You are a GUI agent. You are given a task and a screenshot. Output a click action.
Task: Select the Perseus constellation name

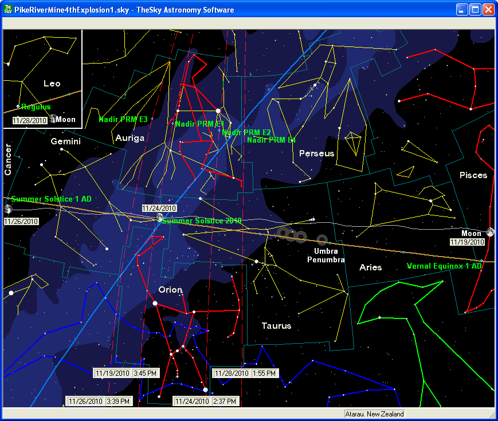click(316, 154)
